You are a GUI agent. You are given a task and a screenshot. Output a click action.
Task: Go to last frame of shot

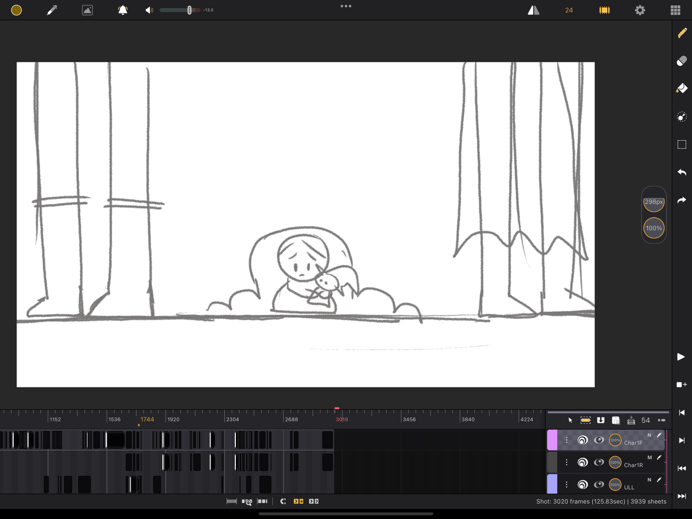682,496
